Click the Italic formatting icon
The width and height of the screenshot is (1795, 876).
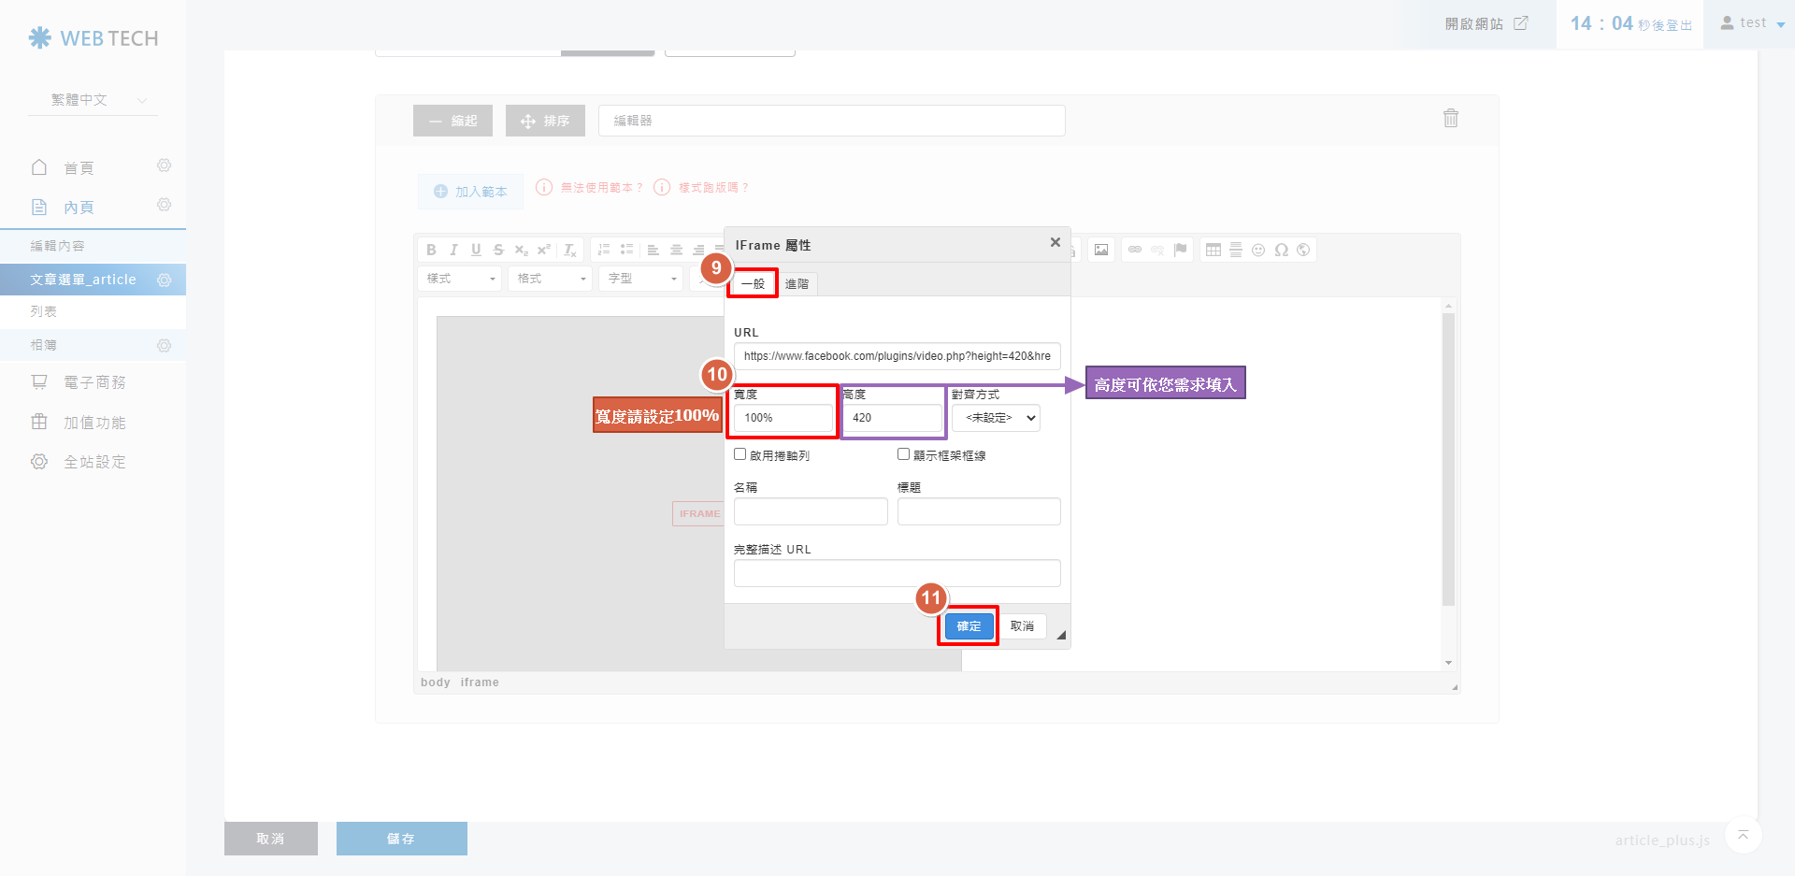coord(453,250)
